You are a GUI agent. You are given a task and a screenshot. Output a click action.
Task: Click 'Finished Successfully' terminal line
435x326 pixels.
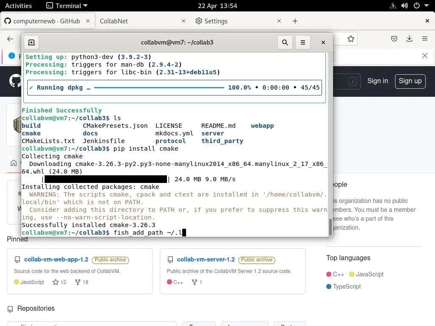(62, 110)
